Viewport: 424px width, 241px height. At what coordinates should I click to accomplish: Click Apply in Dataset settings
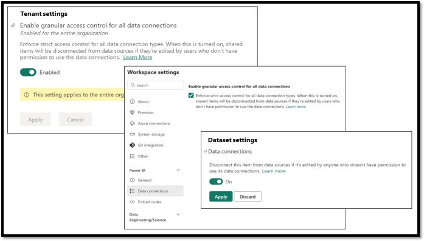221,197
